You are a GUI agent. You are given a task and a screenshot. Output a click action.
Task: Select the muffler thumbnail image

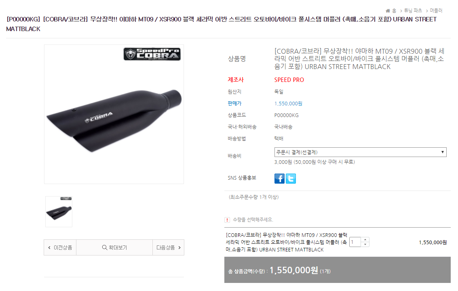tap(59, 211)
